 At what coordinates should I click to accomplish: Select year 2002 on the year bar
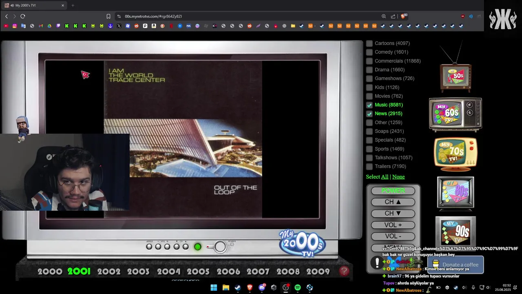[109, 272]
